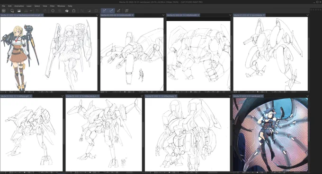Click the namiboxart colored illustration canvas

coord(270,134)
